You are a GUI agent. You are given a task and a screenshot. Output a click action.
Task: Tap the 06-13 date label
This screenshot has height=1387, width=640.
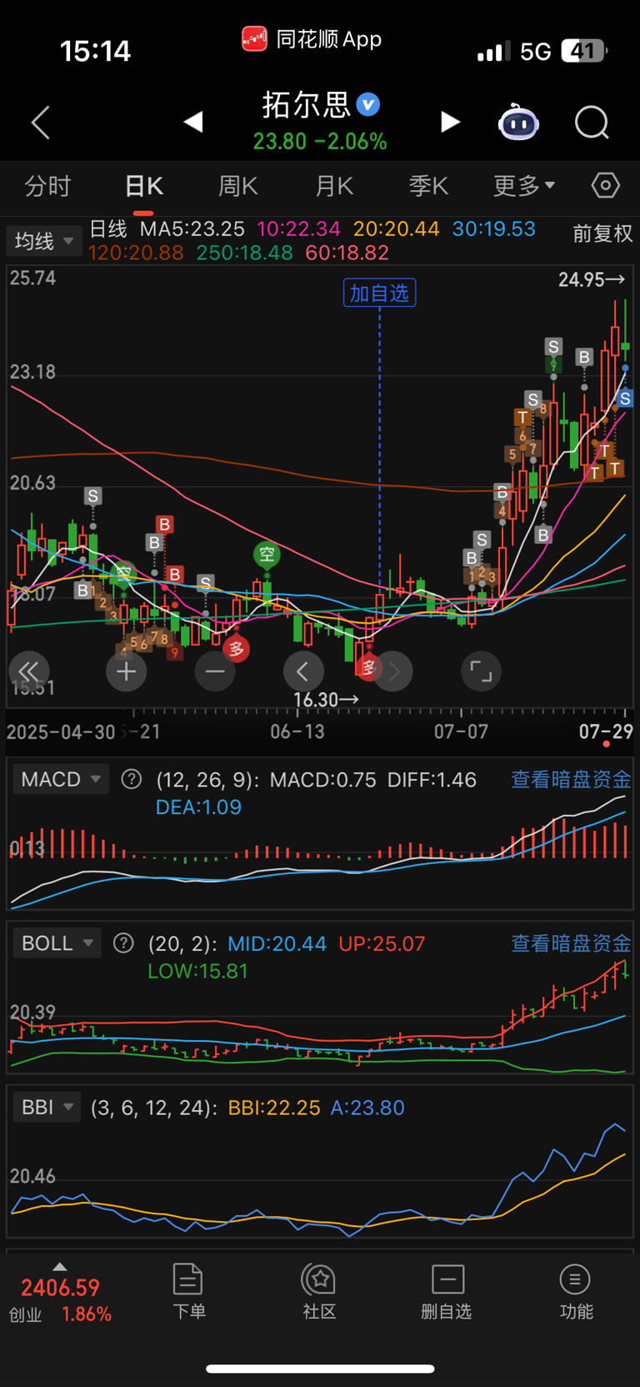click(x=297, y=731)
